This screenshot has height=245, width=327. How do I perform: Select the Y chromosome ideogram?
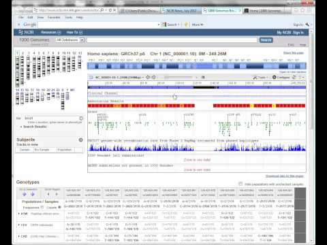pos(67,96)
